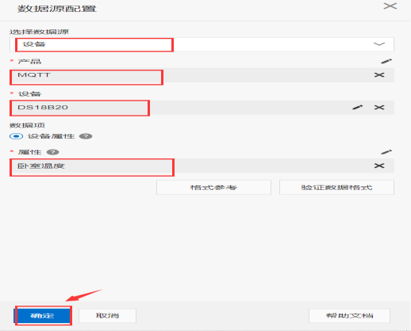Click the 卧室温度 attribute field

pos(202,165)
